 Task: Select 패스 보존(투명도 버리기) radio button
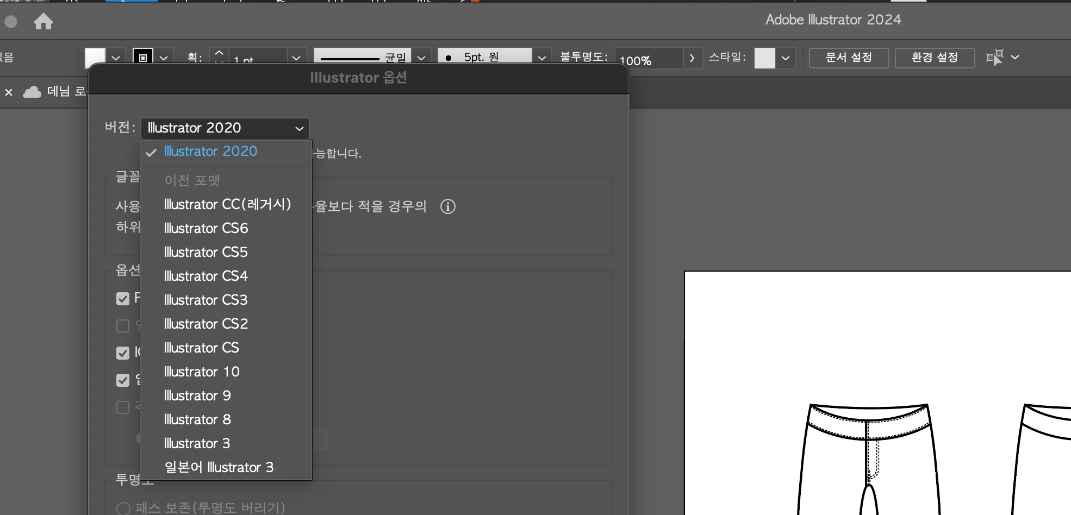(123, 508)
